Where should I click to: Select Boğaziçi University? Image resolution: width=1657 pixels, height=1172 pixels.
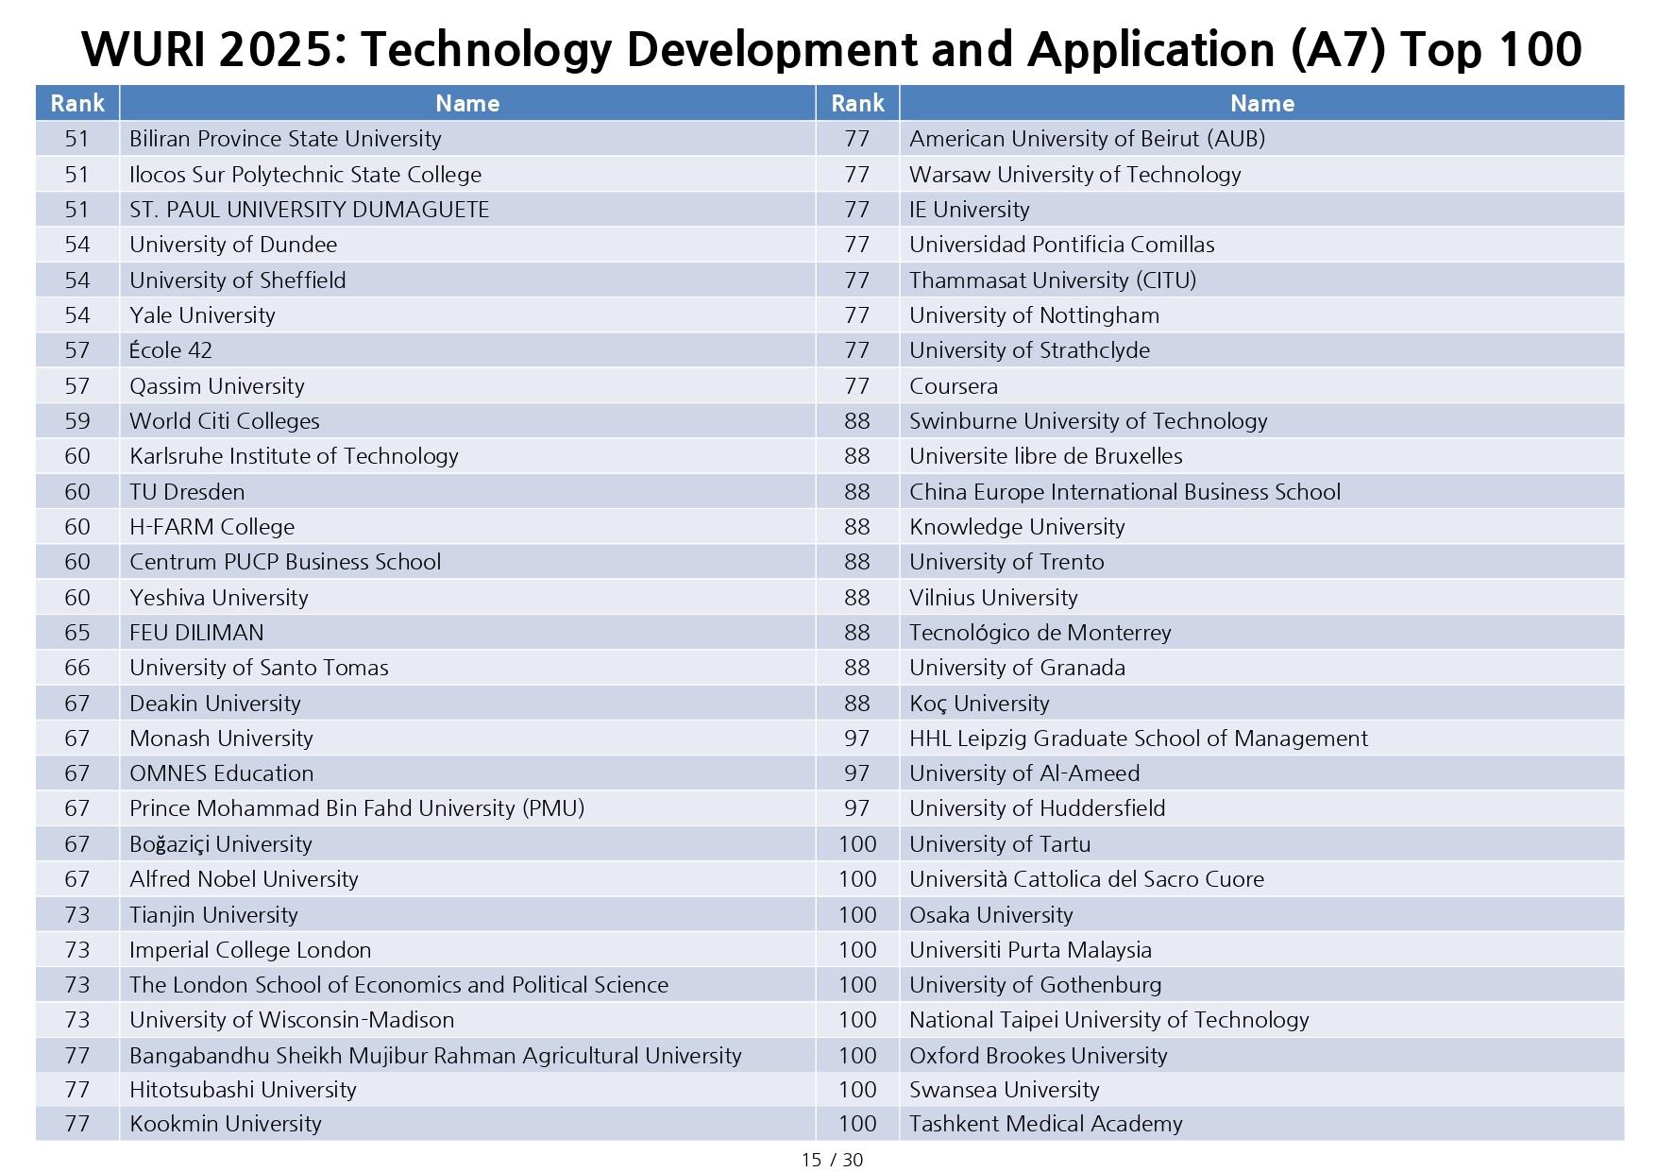pos(221,844)
